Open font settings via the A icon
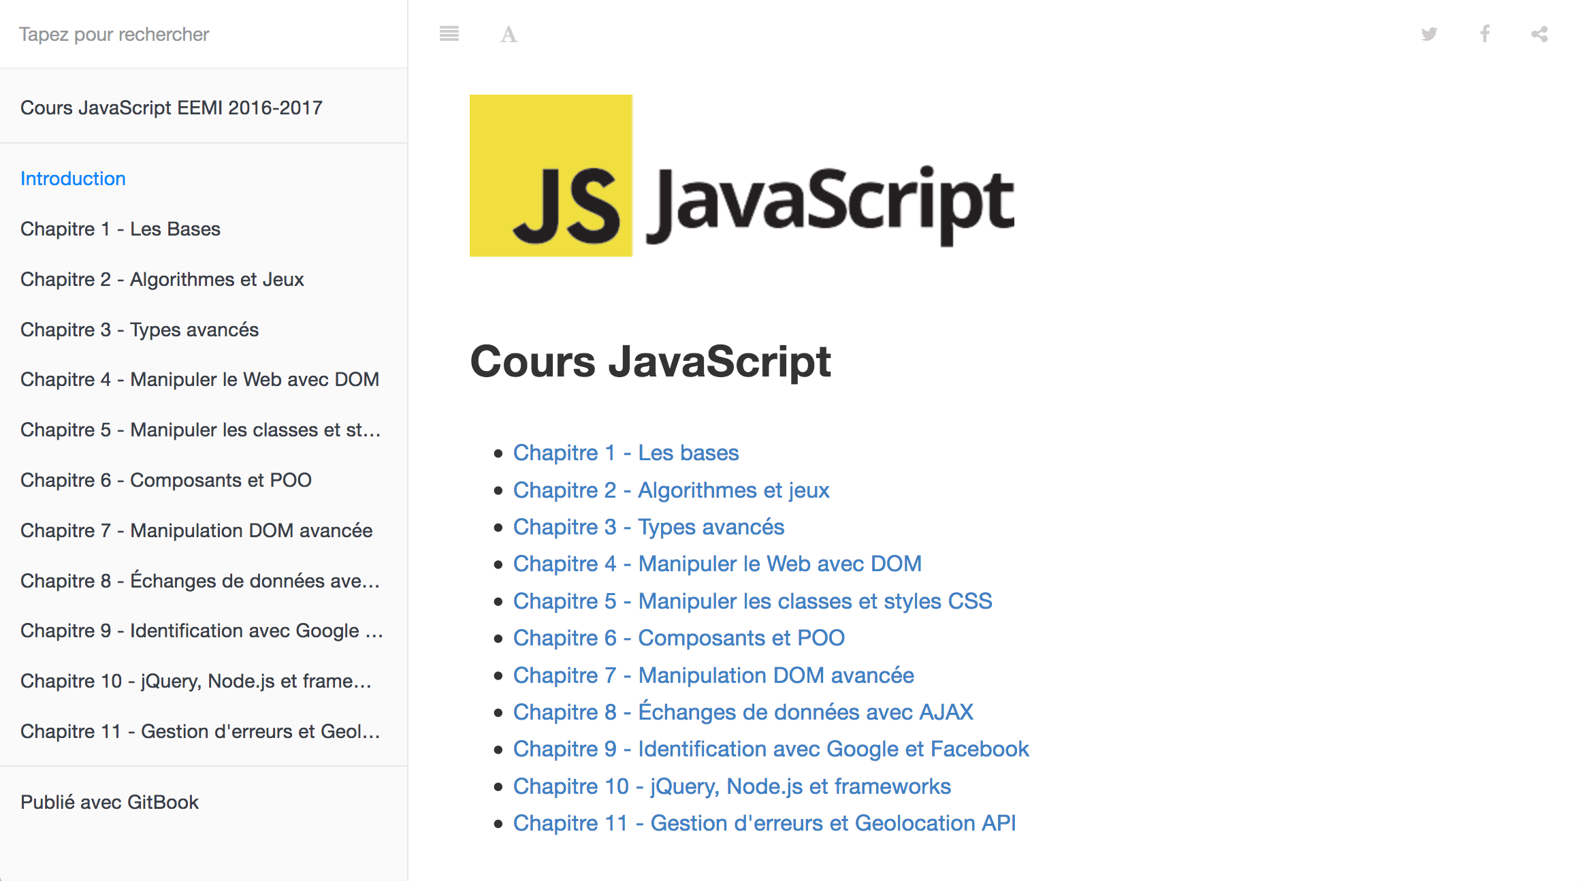This screenshot has height=881, width=1578. pyautogui.click(x=509, y=34)
